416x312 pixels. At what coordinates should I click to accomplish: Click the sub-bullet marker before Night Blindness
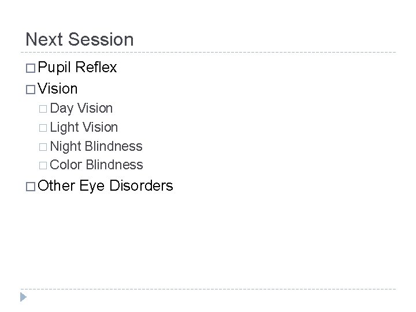tap(44, 146)
